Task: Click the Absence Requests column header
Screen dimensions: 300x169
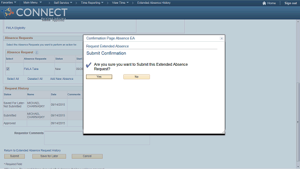Action: coord(35,59)
